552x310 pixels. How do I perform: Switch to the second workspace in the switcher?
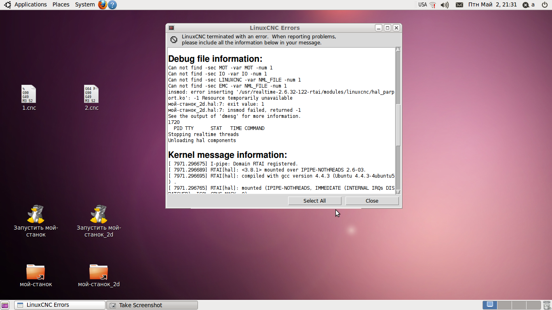click(x=504, y=305)
